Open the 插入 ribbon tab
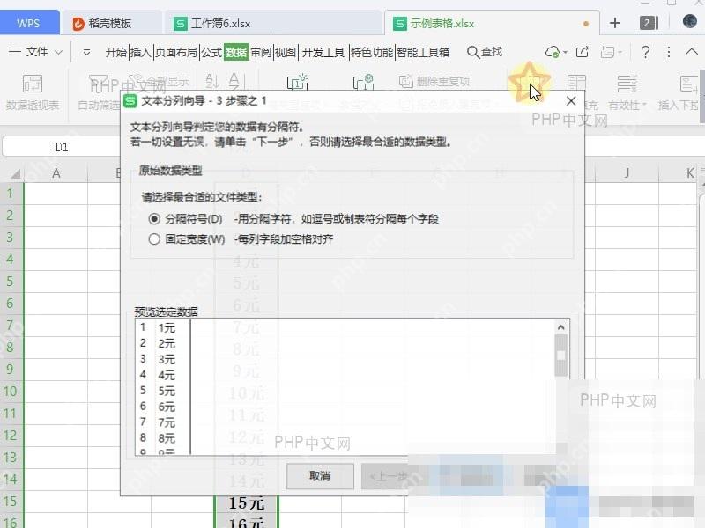The image size is (705, 528). coord(141,52)
